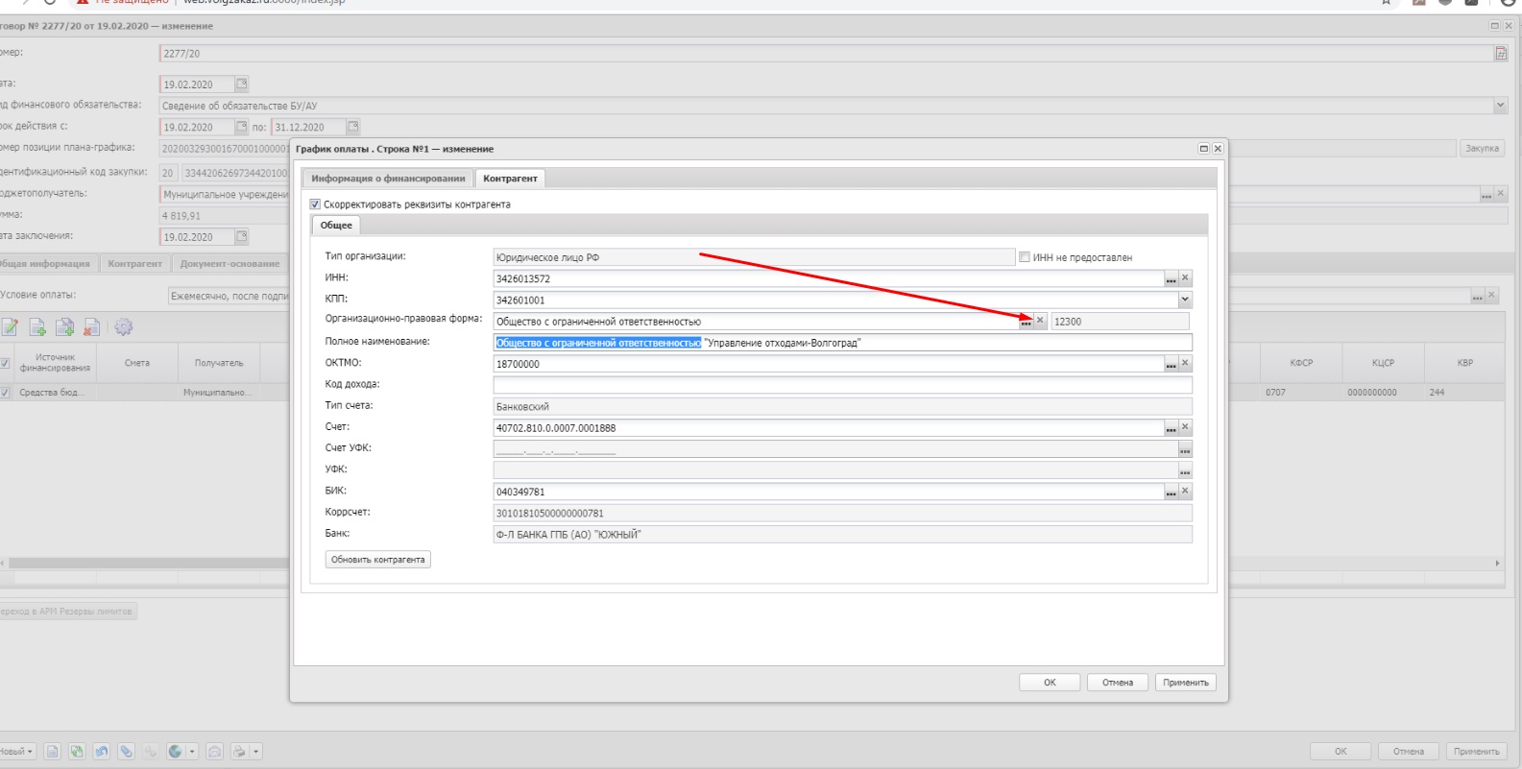
Task: Check the ИНН не предоставлен box
Action: click(1025, 257)
